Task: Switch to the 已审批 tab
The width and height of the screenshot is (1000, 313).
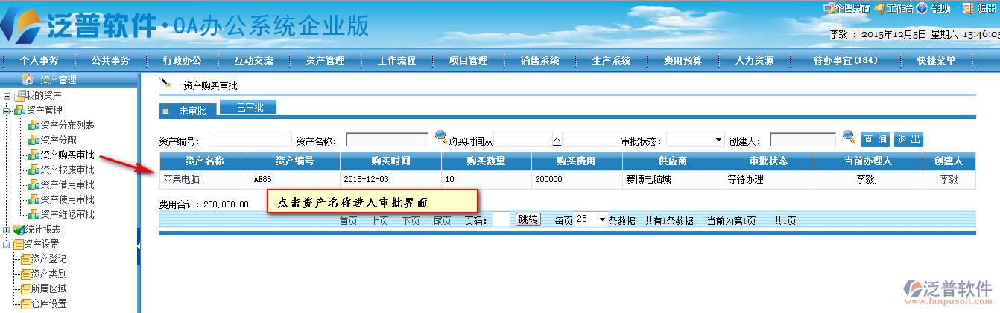Action: coord(250,108)
